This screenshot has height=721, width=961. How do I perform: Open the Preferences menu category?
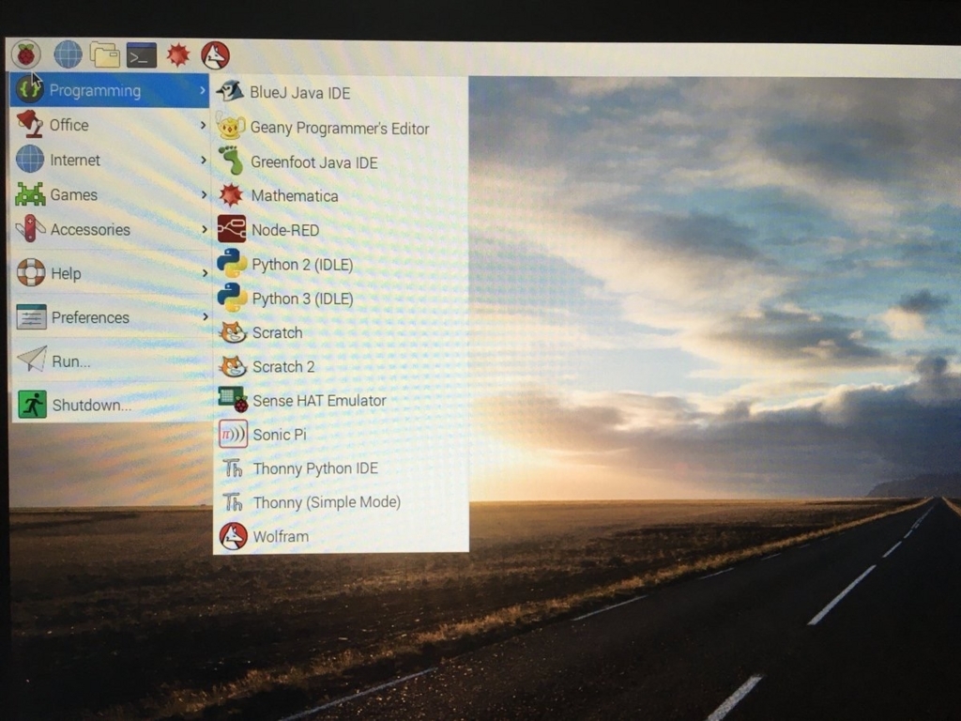113,317
